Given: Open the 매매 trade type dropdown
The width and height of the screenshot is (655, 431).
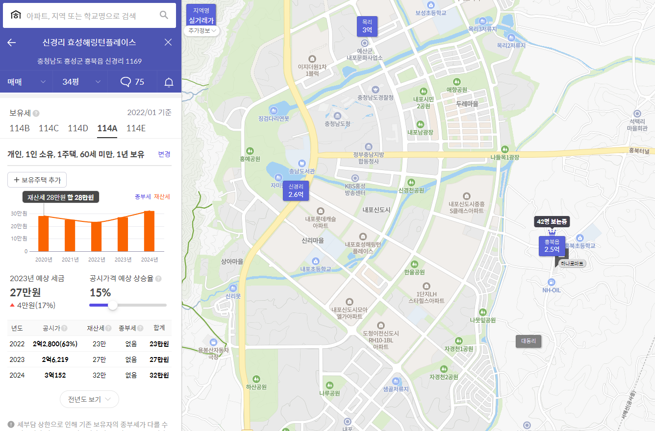Looking at the screenshot, I should (26, 82).
